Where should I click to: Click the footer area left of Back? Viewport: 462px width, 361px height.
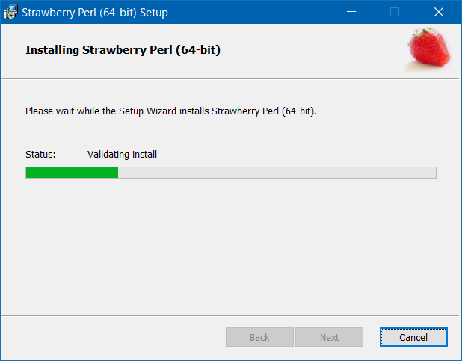click(x=114, y=337)
